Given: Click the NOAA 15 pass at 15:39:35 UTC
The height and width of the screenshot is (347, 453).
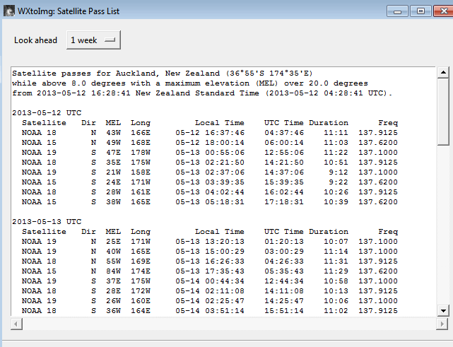Looking at the screenshot, I should [210, 182].
